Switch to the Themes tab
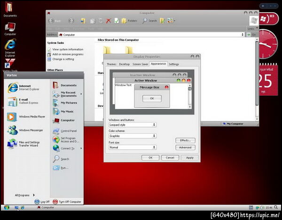Image resolution: width=282 pixels, height=220 pixels. point(111,64)
